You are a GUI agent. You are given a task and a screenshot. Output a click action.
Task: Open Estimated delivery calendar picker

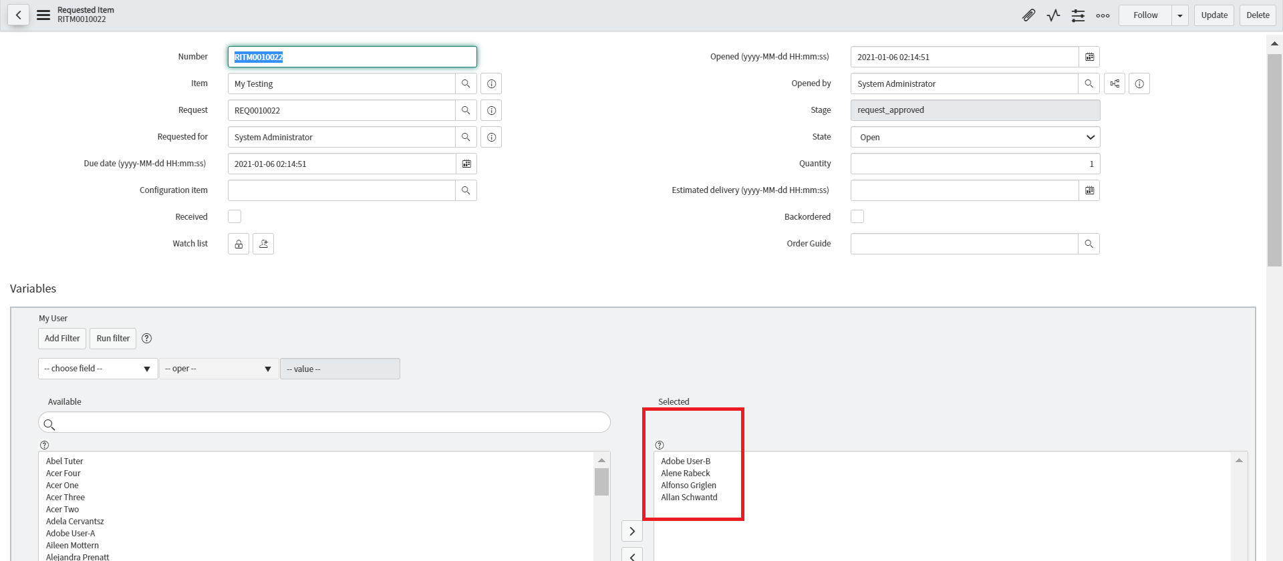[1089, 190]
